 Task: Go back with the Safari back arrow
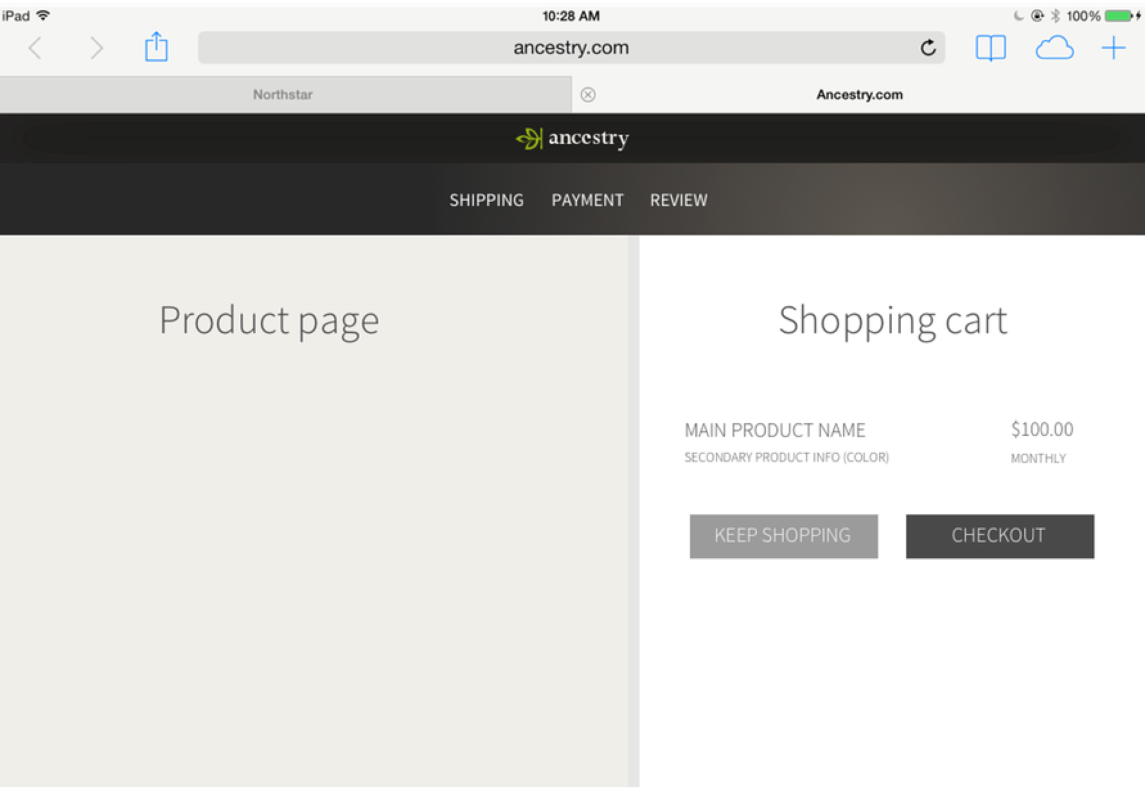click(36, 48)
